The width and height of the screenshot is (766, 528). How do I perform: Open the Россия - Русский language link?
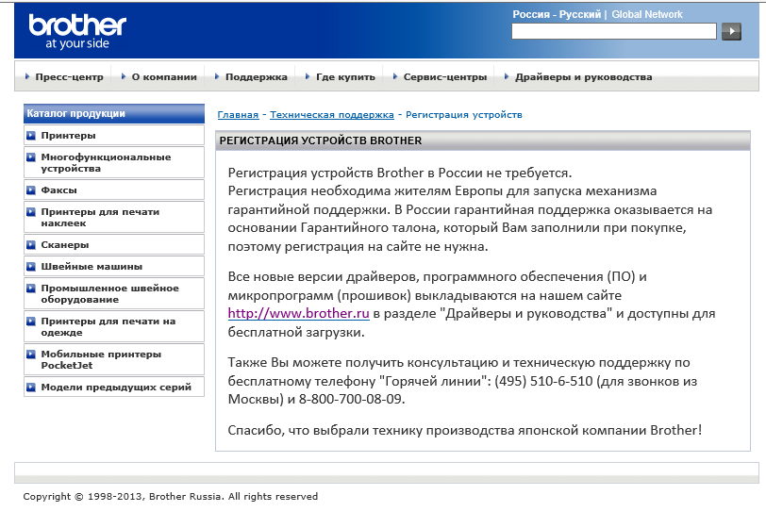[557, 14]
